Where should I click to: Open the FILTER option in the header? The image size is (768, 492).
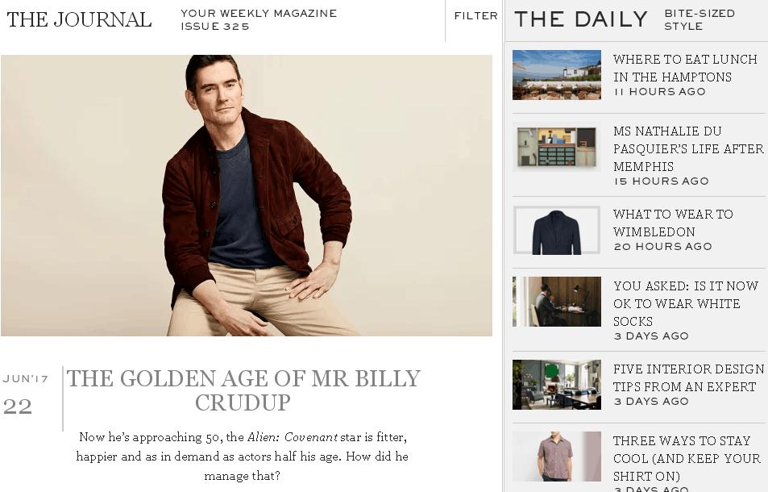pos(475,15)
